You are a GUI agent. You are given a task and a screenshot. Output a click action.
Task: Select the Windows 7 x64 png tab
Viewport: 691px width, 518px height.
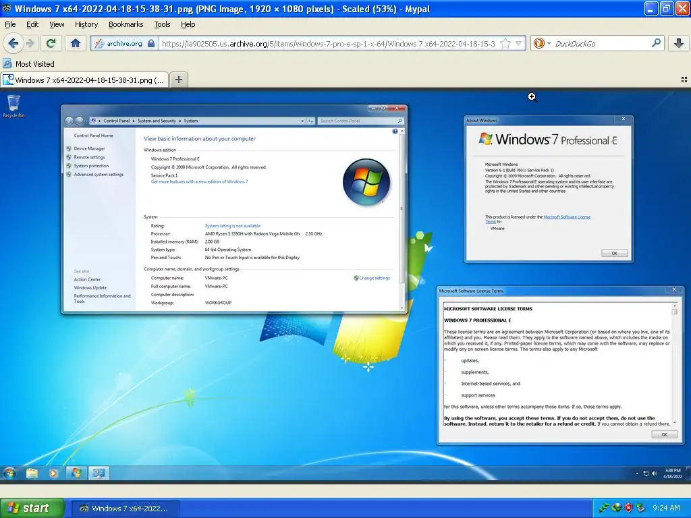click(x=84, y=80)
